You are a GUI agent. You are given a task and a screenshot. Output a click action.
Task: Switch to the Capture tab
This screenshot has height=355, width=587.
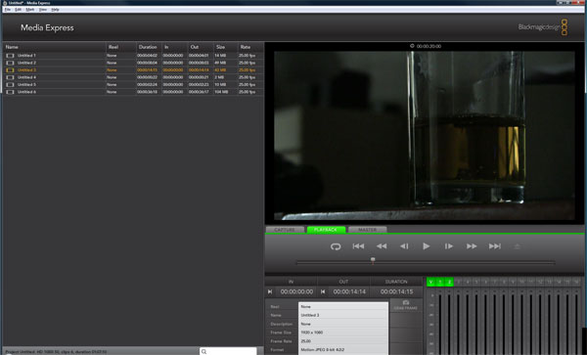point(285,230)
